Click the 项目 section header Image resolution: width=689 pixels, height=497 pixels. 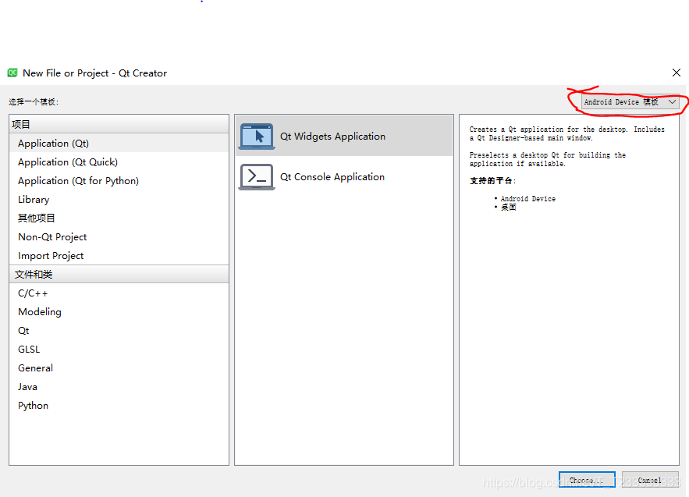pyautogui.click(x=119, y=124)
